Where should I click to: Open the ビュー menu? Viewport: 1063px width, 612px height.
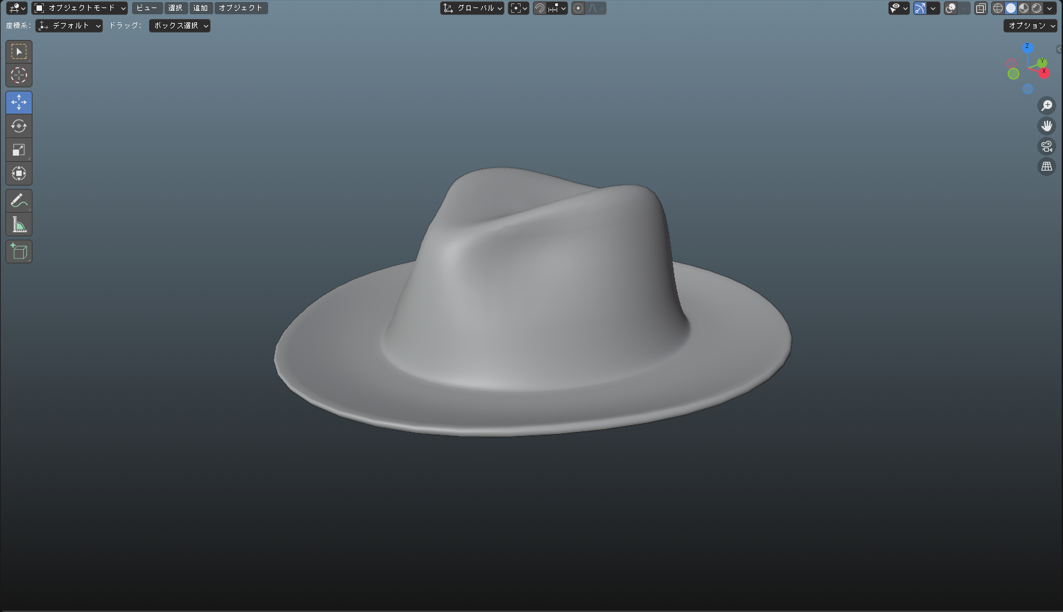tap(147, 8)
